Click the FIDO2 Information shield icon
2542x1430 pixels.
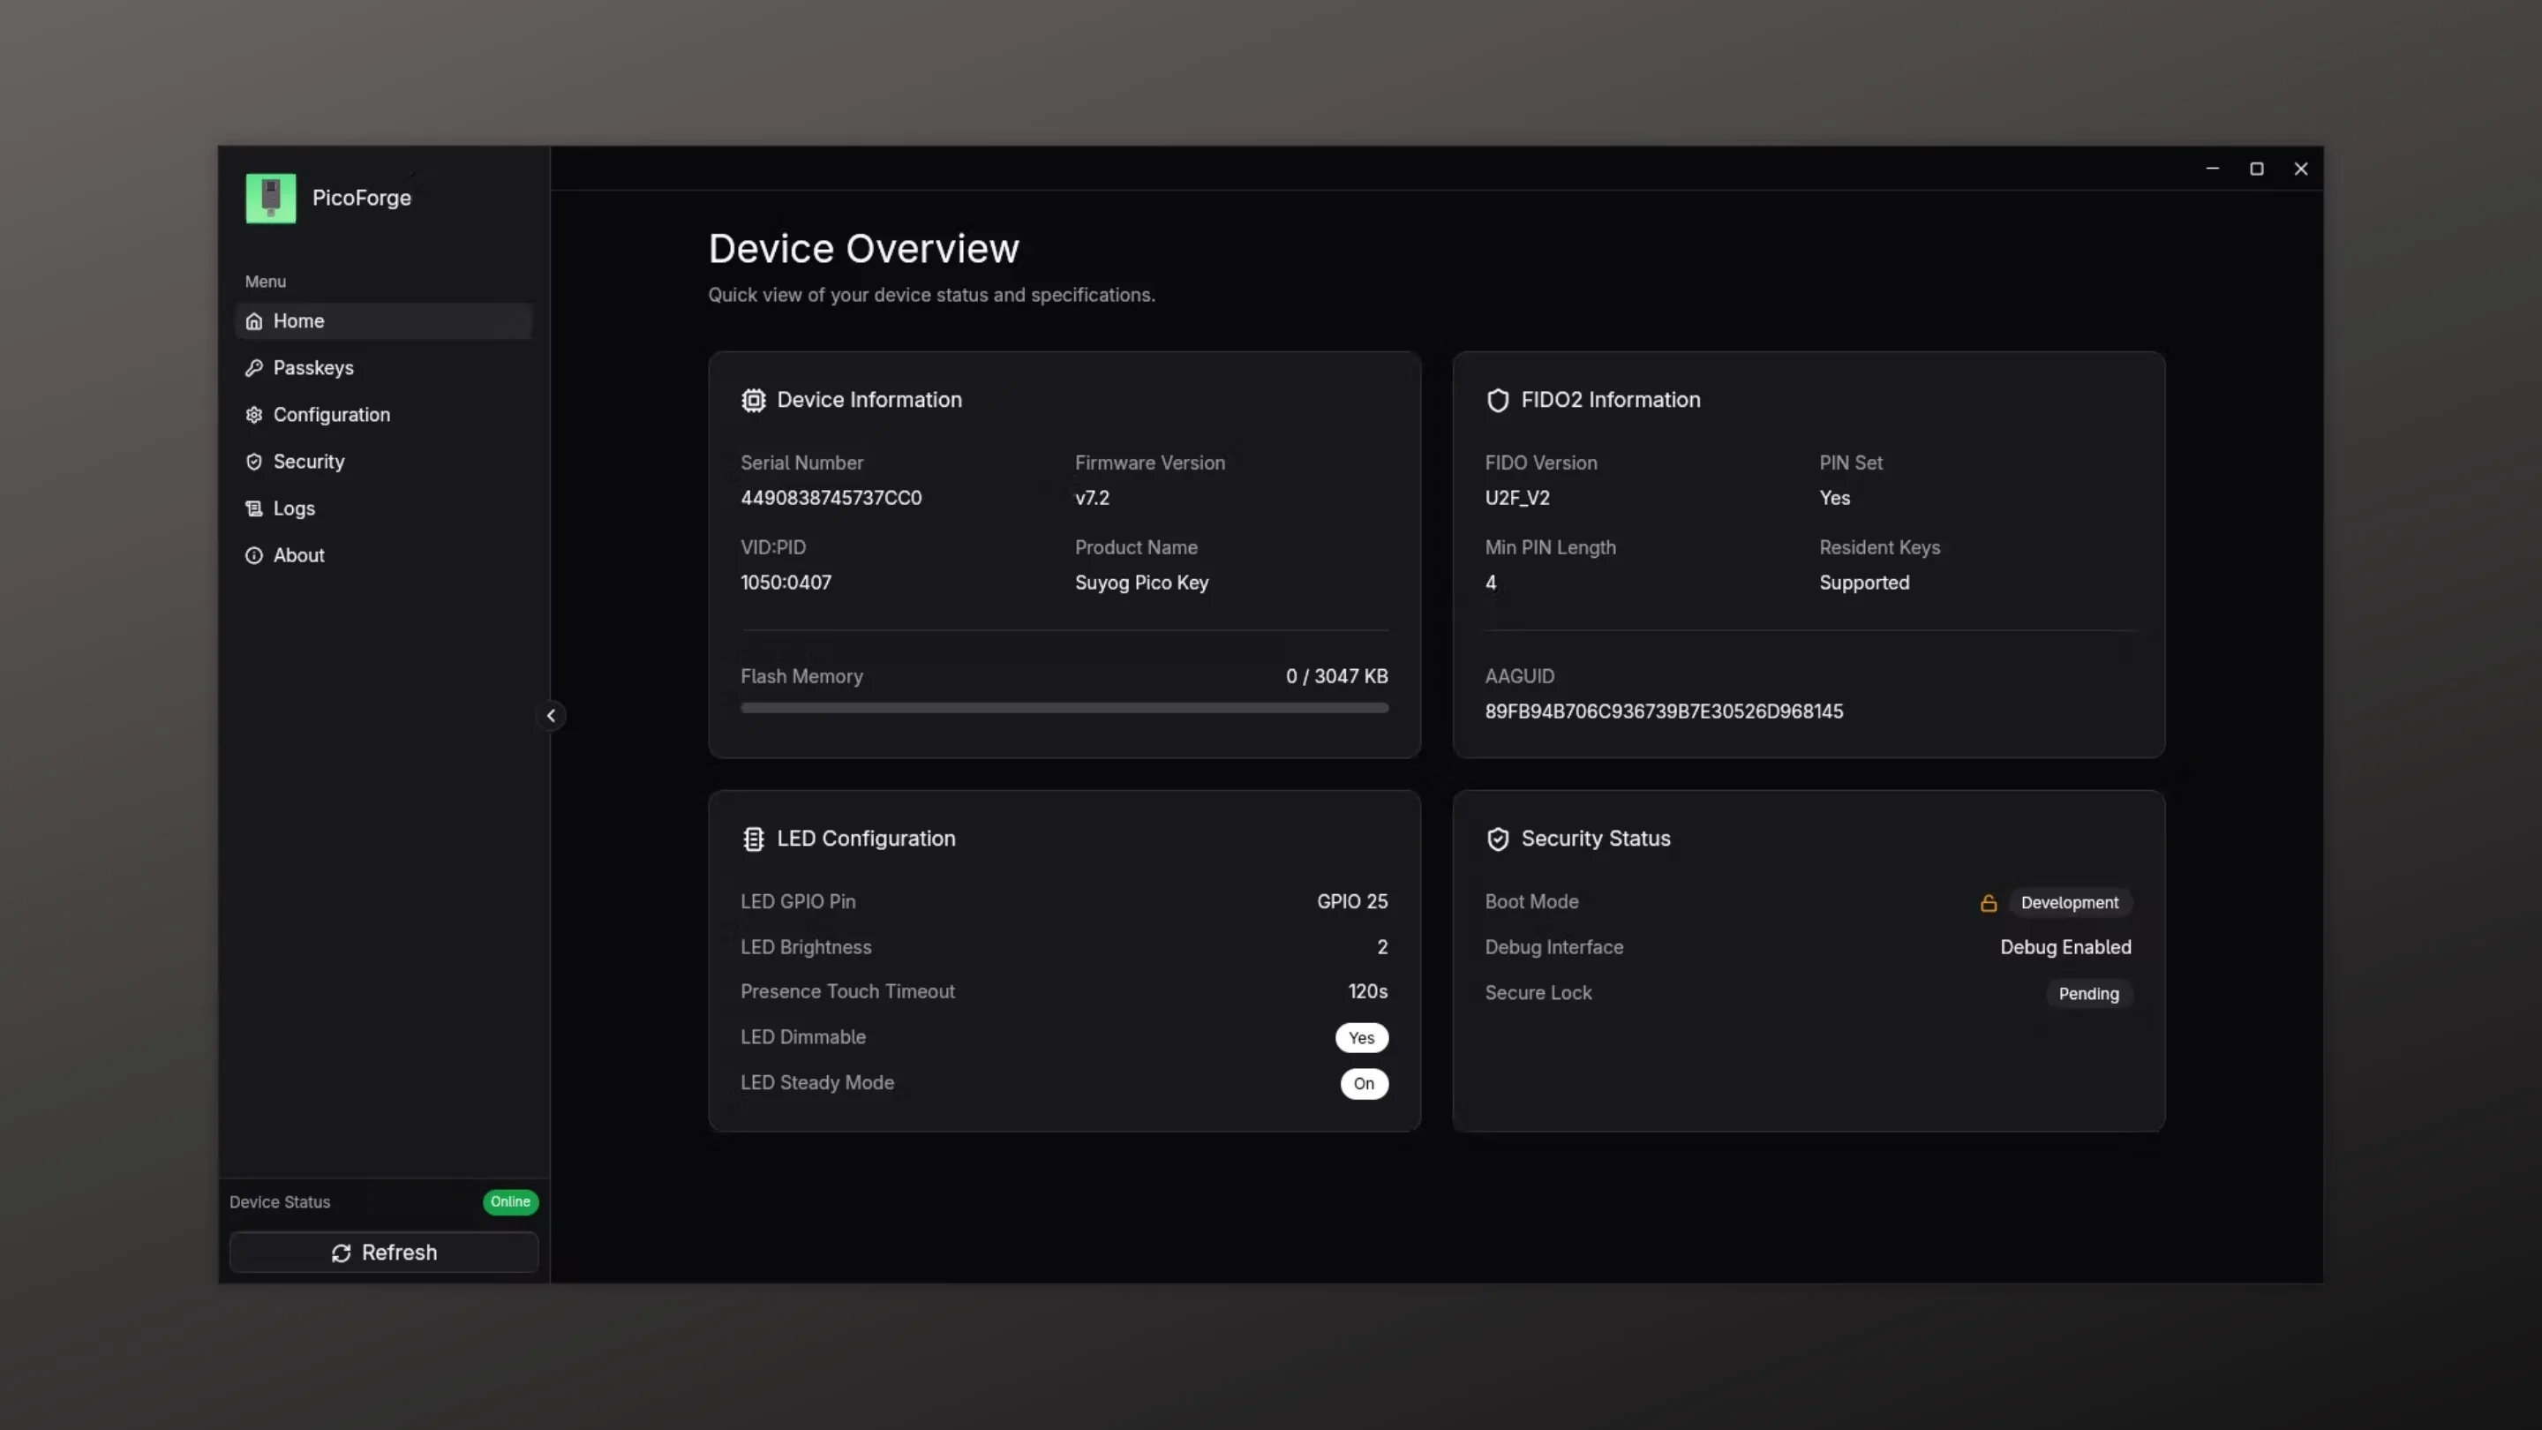pos(1498,400)
